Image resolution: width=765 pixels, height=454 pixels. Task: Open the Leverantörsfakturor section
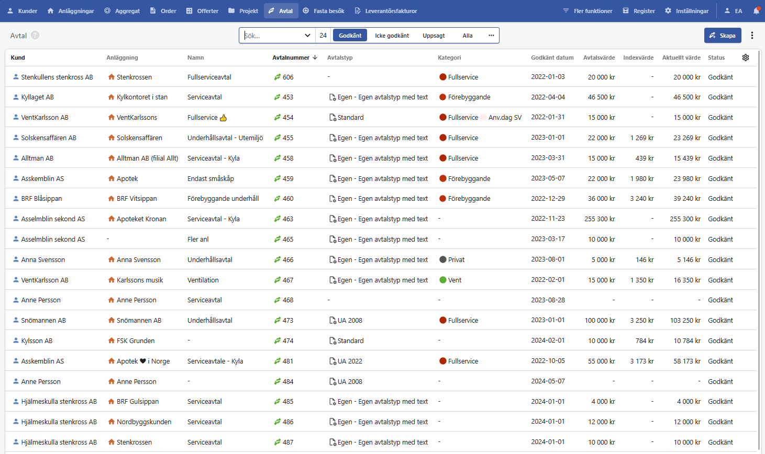tap(386, 10)
